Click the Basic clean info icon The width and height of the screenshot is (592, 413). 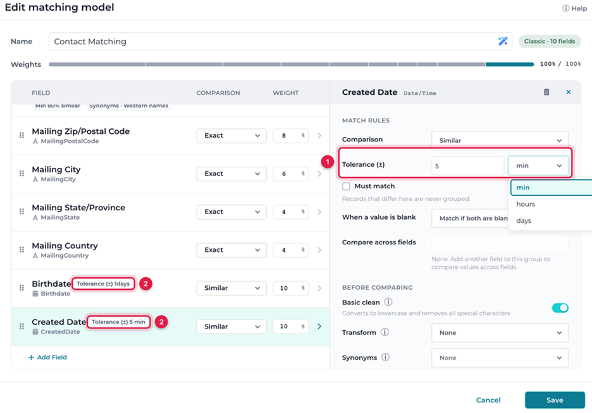pyautogui.click(x=388, y=302)
